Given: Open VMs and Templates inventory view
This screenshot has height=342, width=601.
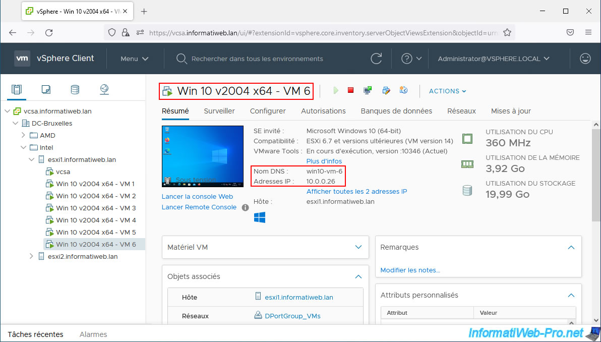Looking at the screenshot, I should 46,90.
